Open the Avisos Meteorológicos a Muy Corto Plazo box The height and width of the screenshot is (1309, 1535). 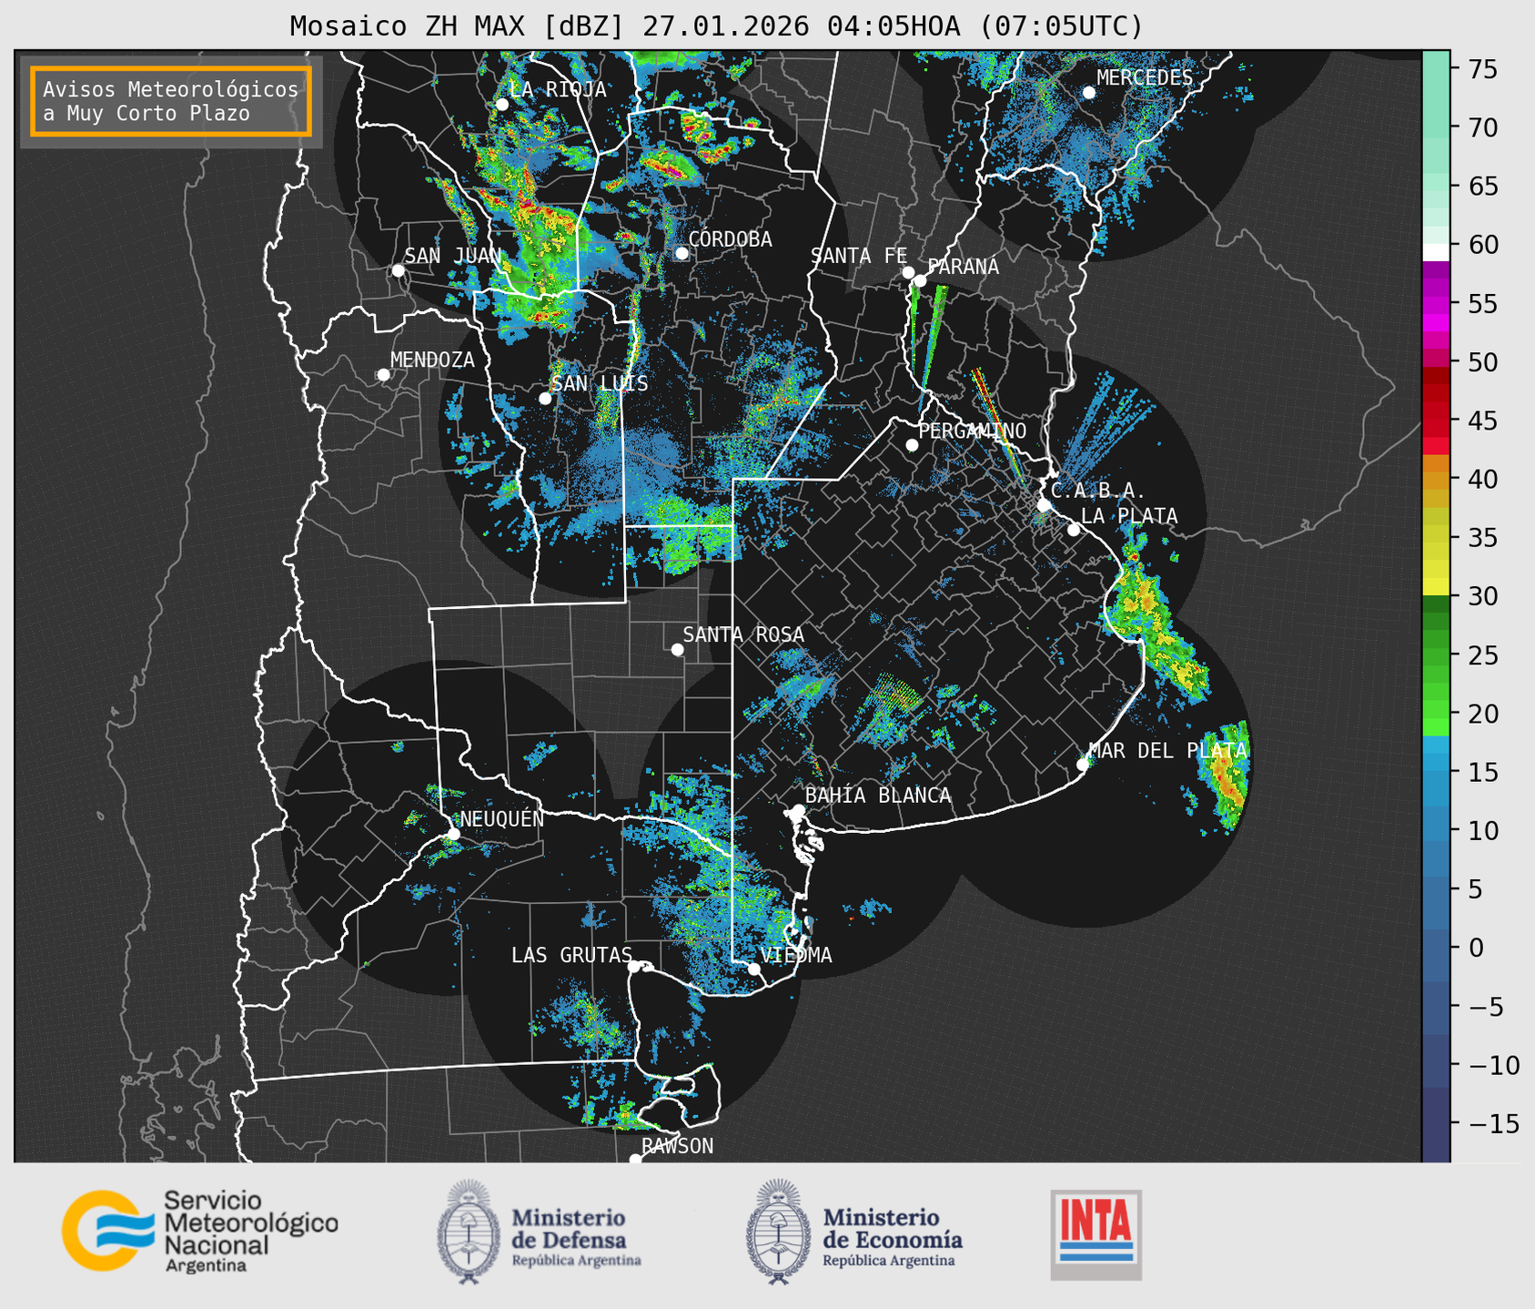(171, 101)
